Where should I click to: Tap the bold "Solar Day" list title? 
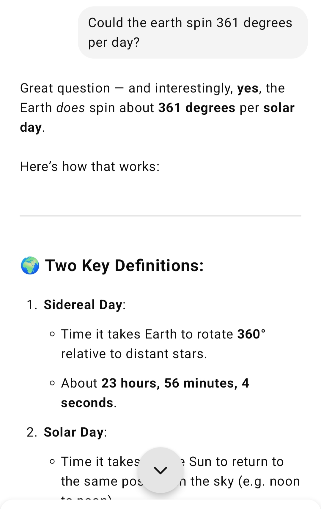(x=74, y=432)
